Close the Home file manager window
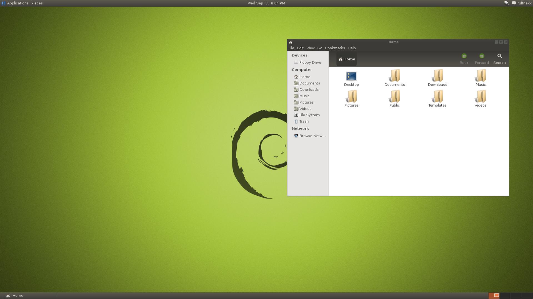533x299 pixels. [x=506, y=42]
